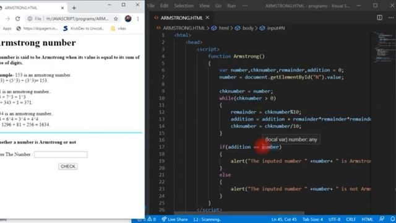Viewport: 396px width, 223px height.
Task: Close the ARMSTRONG.HTML Chrome tab
Action: [62, 8]
